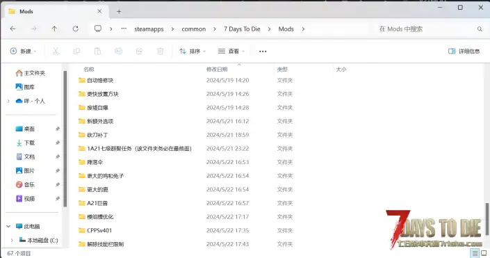The image size is (490, 258).
Task: Expand the chevron after common
Action: tap(214, 29)
